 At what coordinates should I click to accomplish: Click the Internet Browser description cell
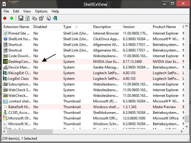106,33
